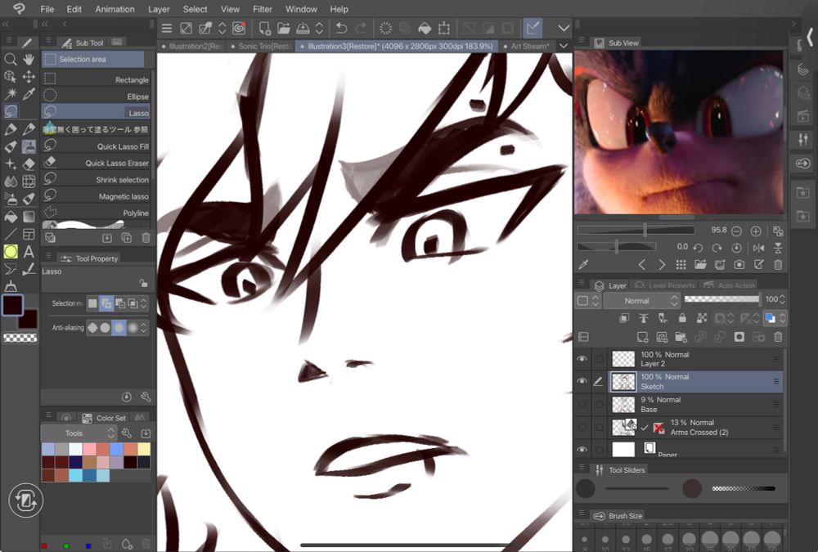The image size is (818, 552).
Task: Toggle Lock layer icon in Layer palette
Action: pyautogui.click(x=682, y=318)
